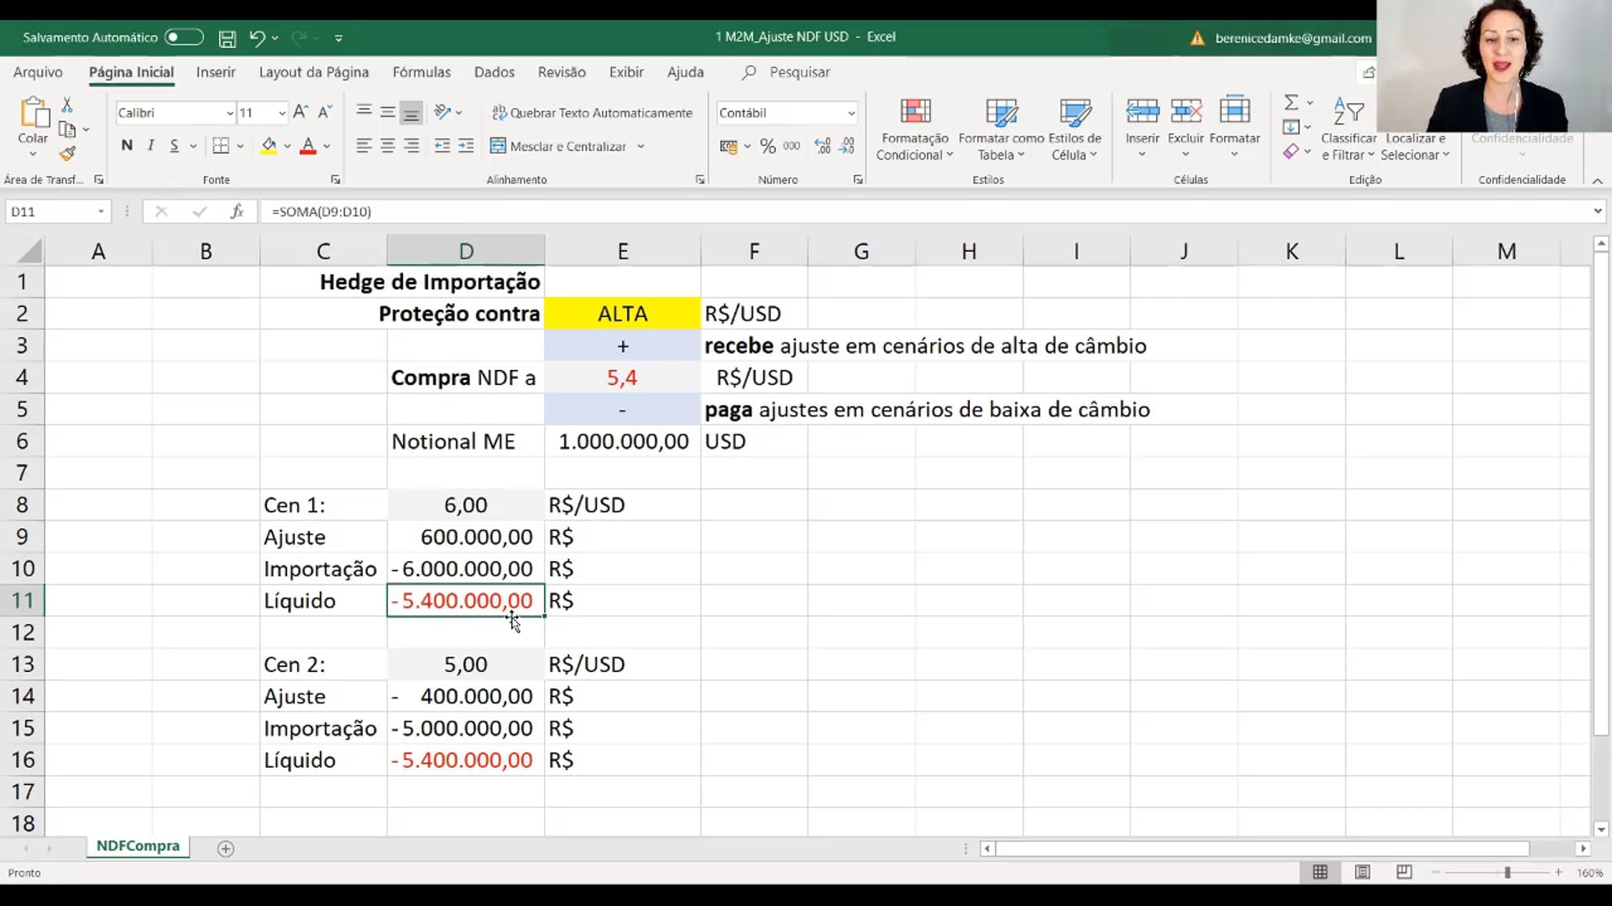Click the Copy icon
Viewport: 1612px width, 906px height.
(x=67, y=129)
